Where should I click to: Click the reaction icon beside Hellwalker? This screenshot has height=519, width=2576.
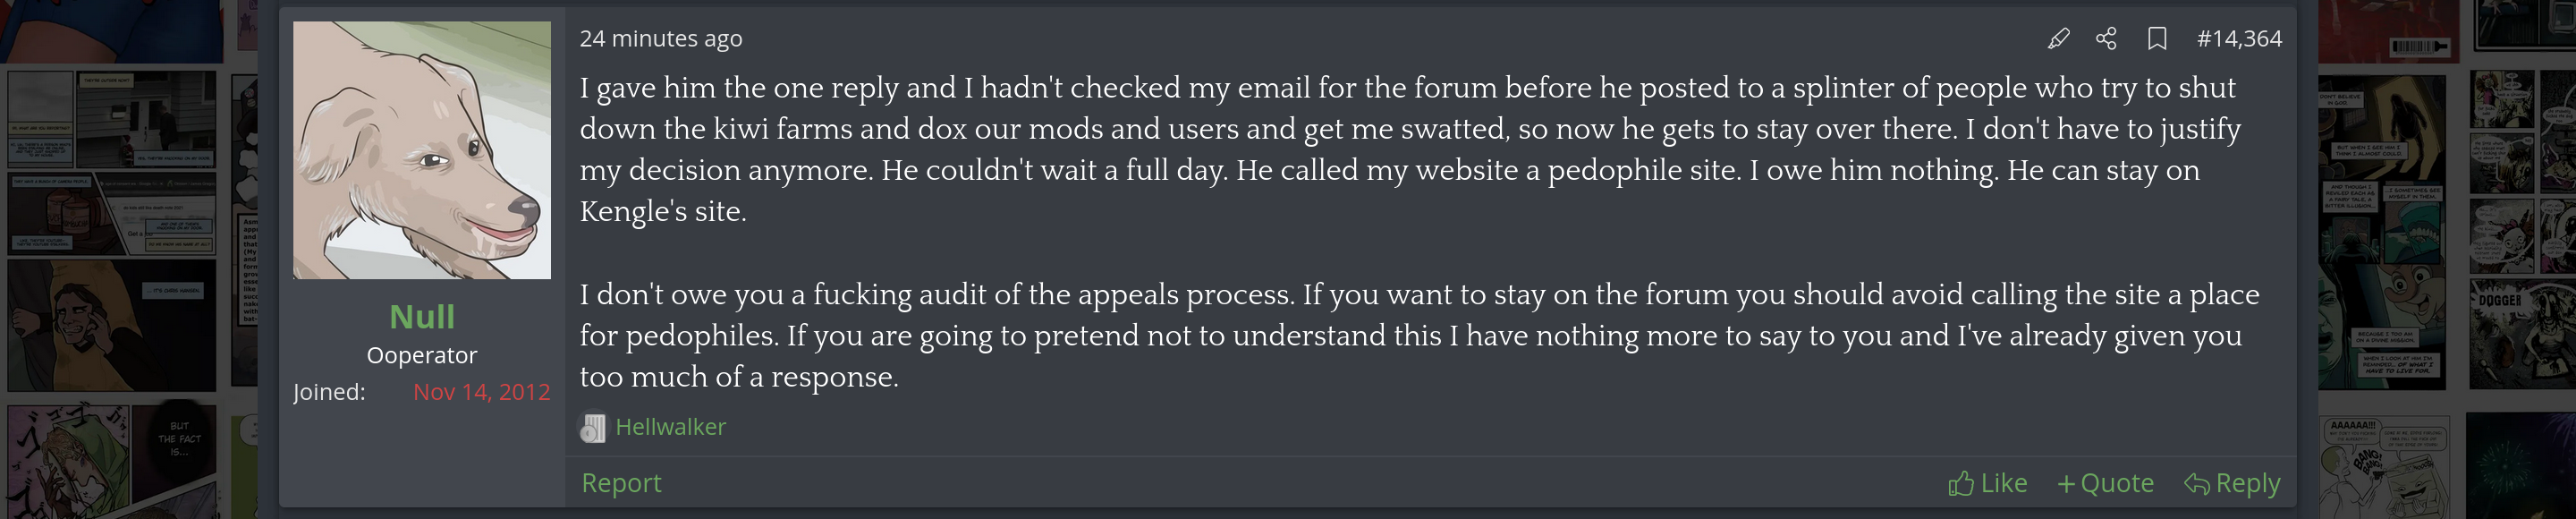pyautogui.click(x=592, y=428)
